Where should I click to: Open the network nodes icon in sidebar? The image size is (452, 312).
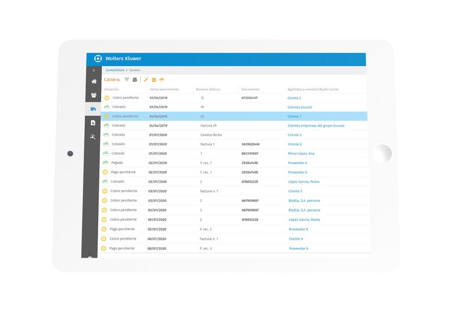(93, 137)
